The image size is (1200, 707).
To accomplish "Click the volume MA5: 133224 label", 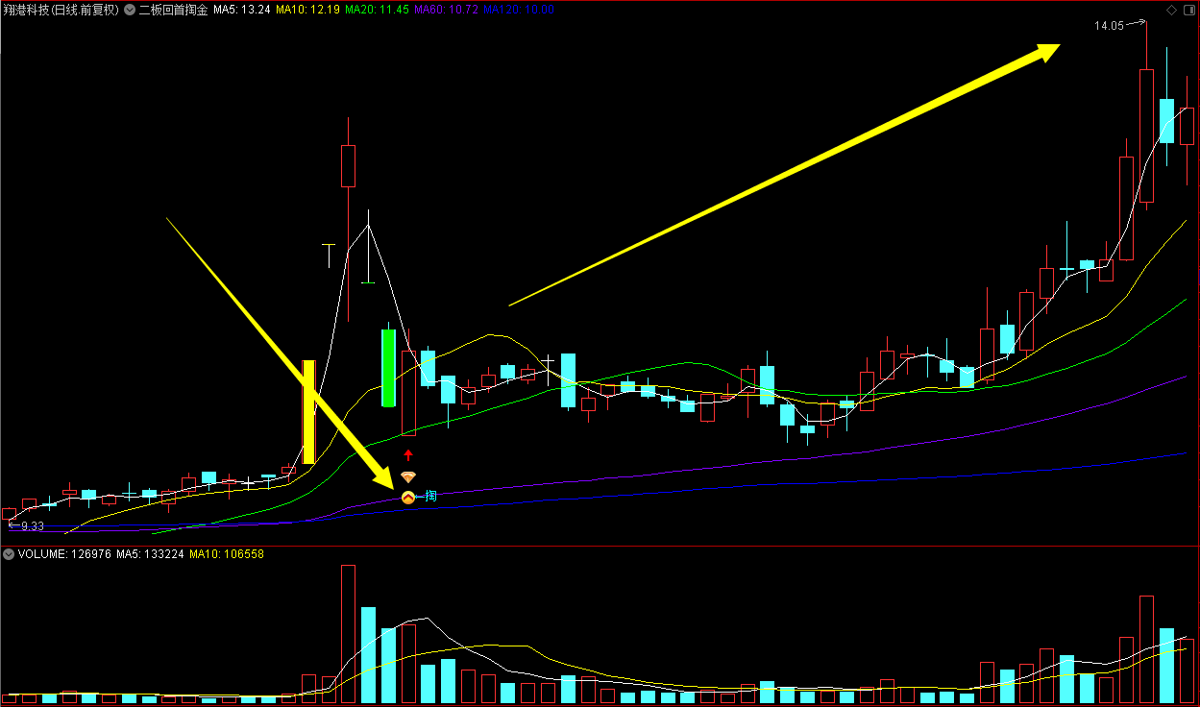I will (150, 554).
